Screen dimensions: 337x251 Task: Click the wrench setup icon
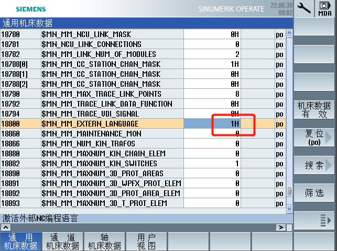[303, 7]
